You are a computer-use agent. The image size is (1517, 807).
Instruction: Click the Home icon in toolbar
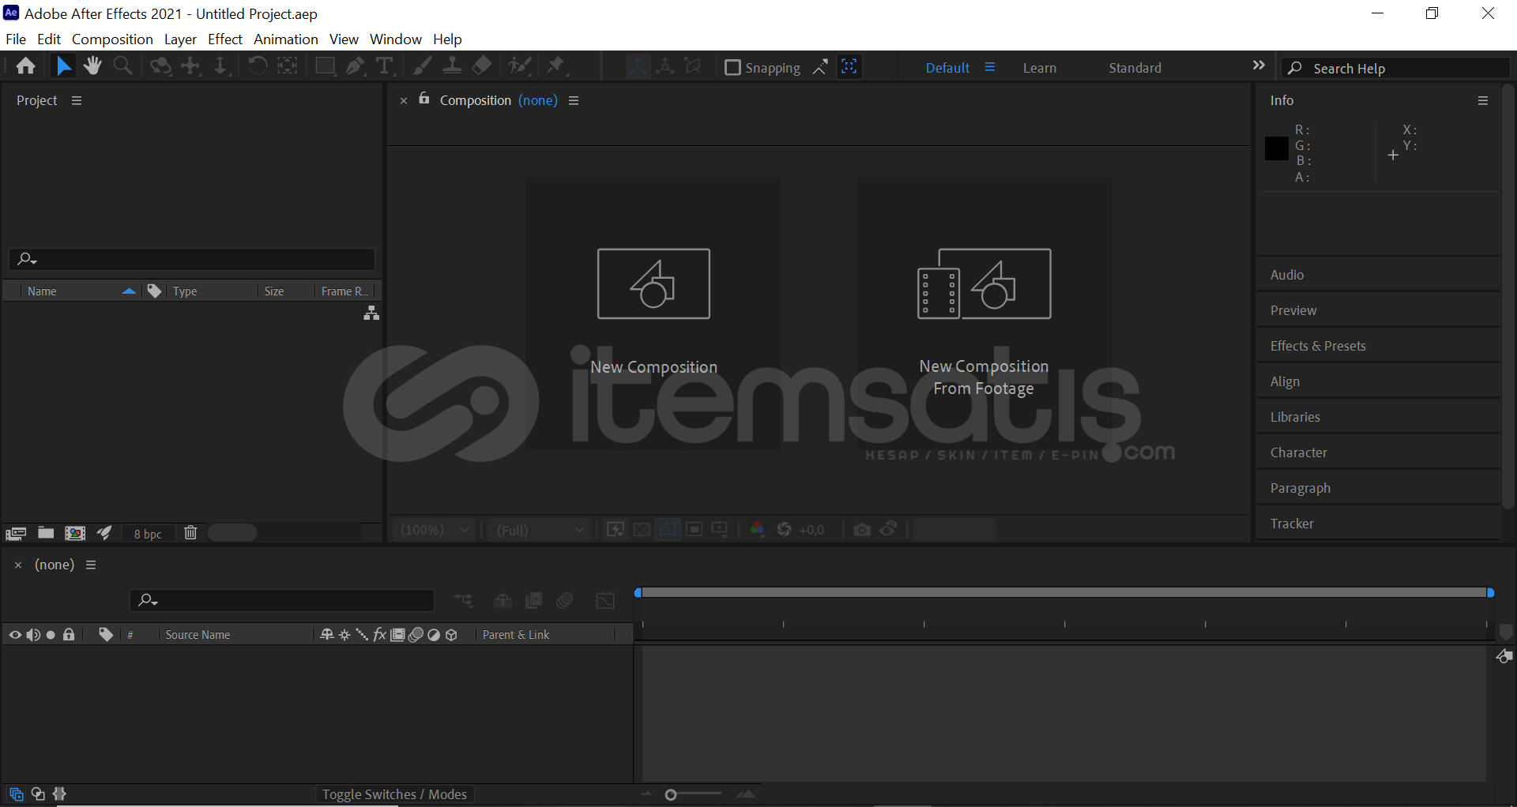click(x=26, y=66)
